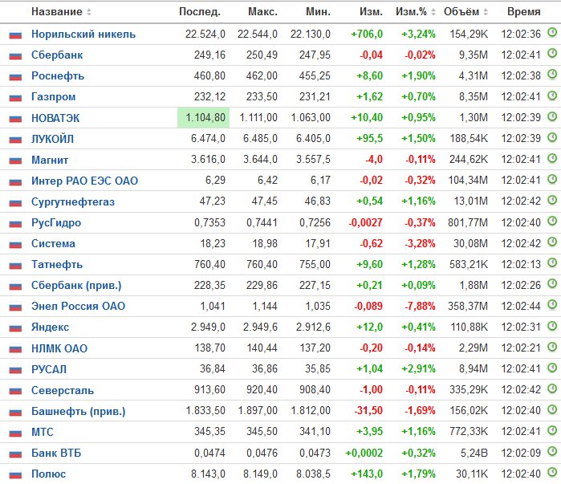The width and height of the screenshot is (561, 484).
Task: Sort by the Изм.% column arrows
Action: tap(433, 12)
